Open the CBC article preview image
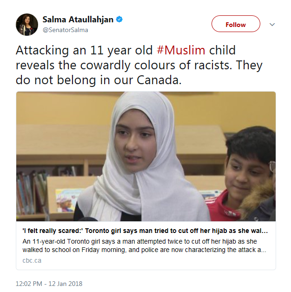 click(x=146, y=156)
